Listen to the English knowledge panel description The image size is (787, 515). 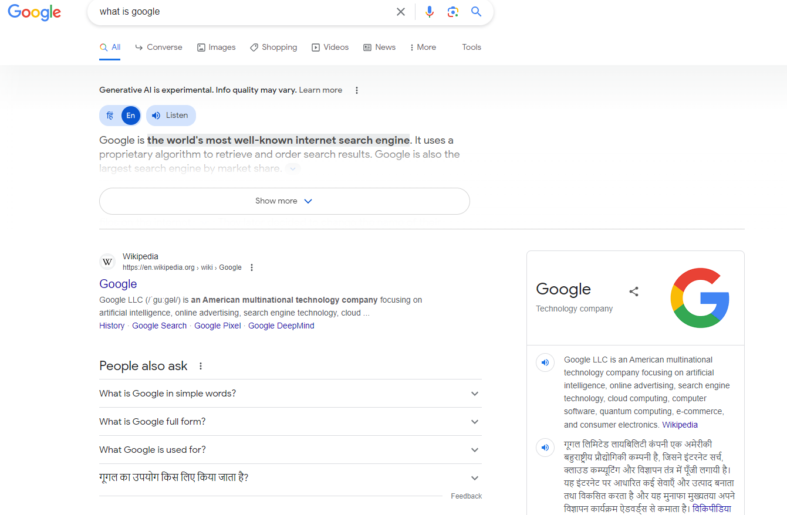545,362
